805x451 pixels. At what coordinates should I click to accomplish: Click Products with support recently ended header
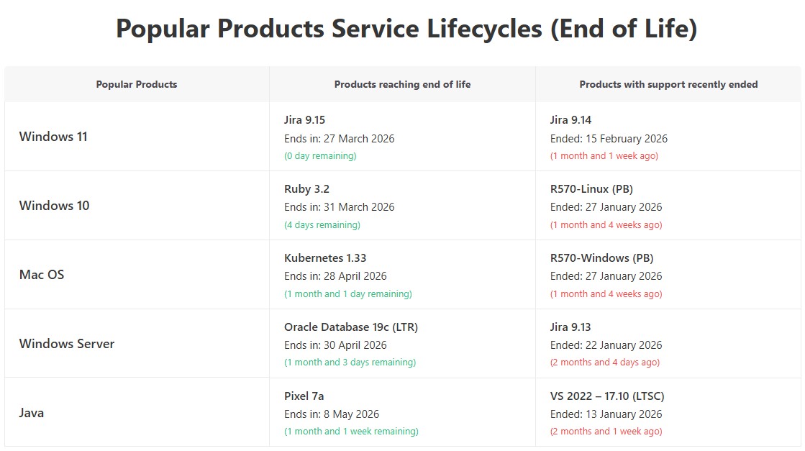(668, 84)
